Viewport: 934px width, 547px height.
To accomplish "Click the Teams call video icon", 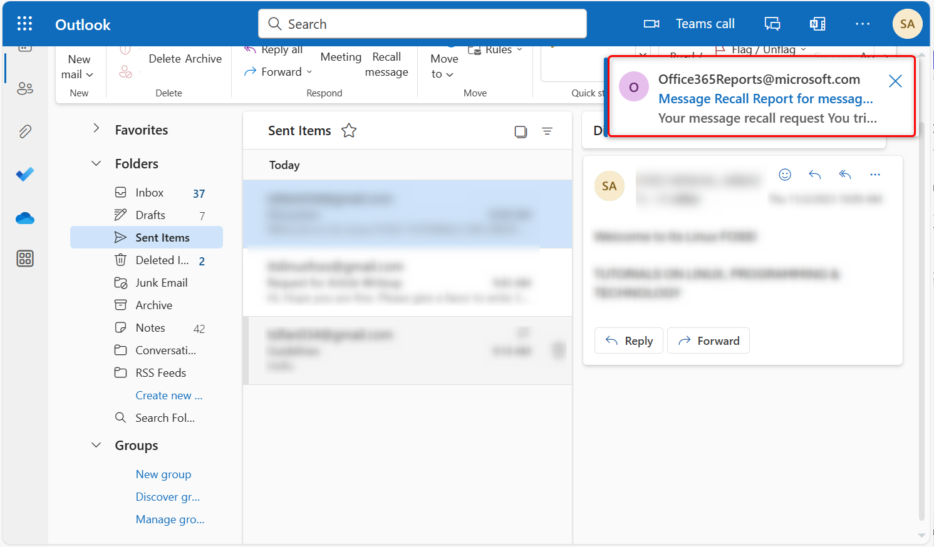I will [651, 24].
